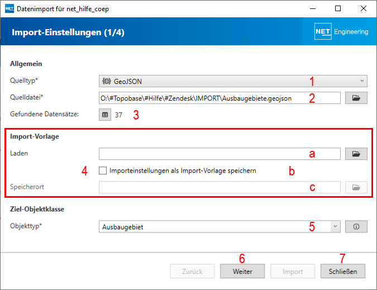Maximize the Datenimport window
The width and height of the screenshot is (377, 290).
tap(338, 8)
